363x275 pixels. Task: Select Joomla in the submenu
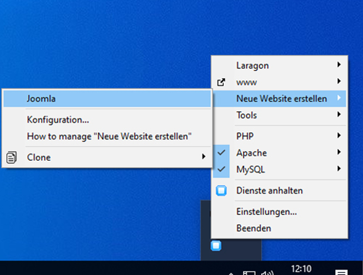107,99
